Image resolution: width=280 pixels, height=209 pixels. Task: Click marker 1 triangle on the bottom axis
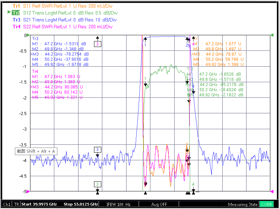pos(145,193)
